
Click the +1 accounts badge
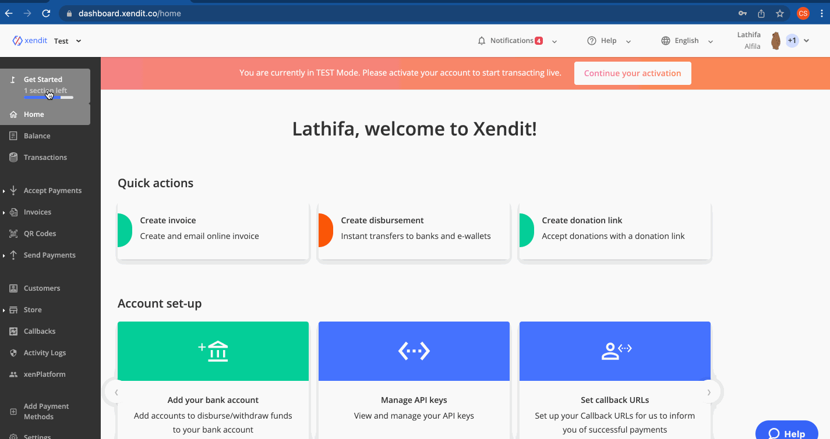(792, 40)
